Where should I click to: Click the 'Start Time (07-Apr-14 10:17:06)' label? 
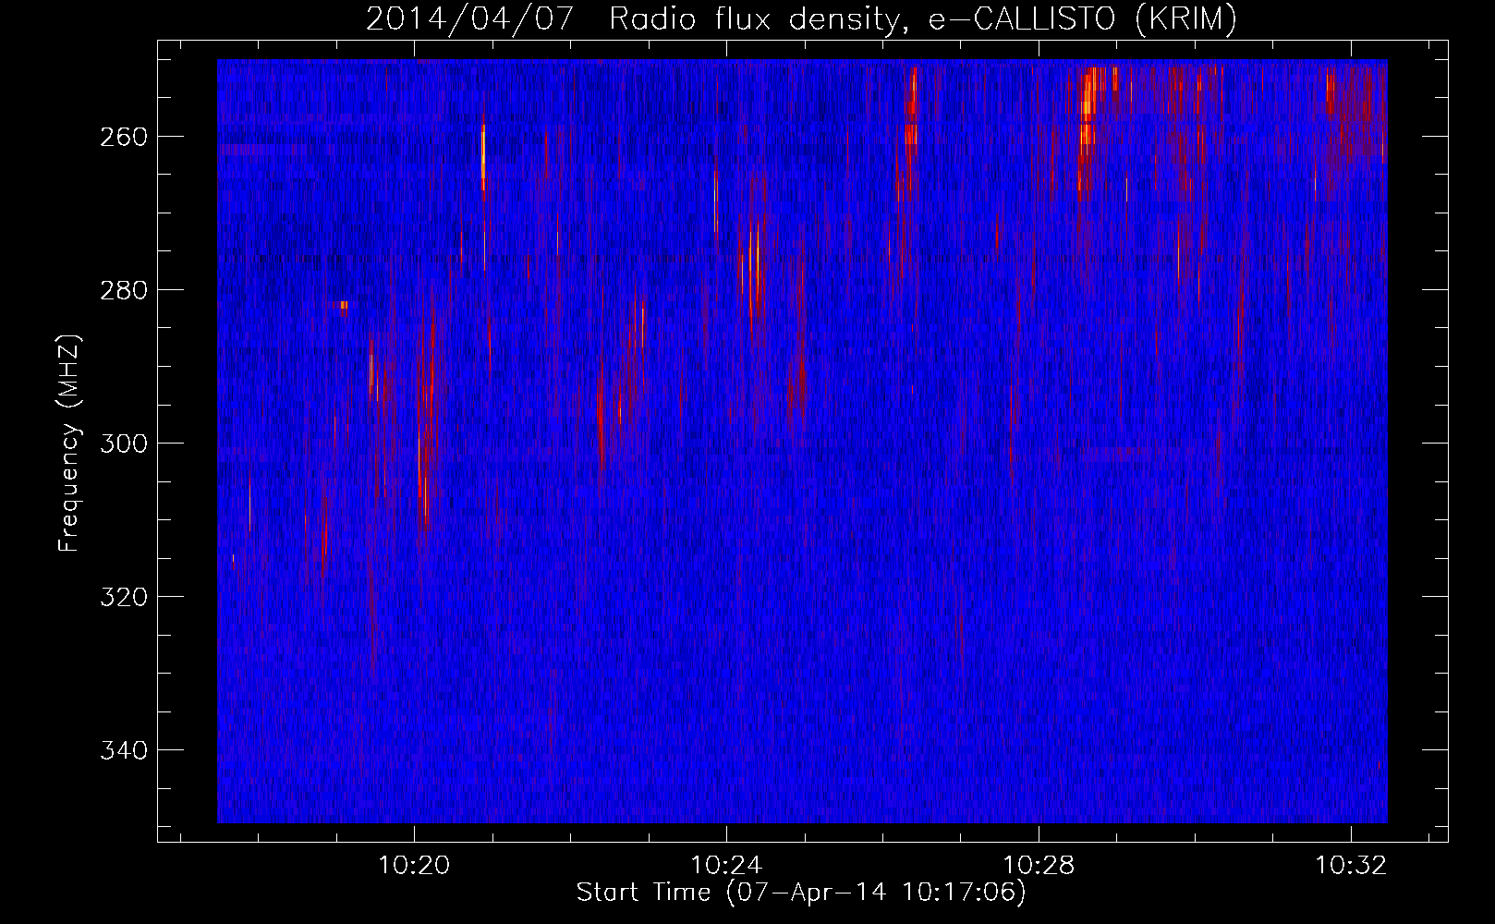coord(801,893)
